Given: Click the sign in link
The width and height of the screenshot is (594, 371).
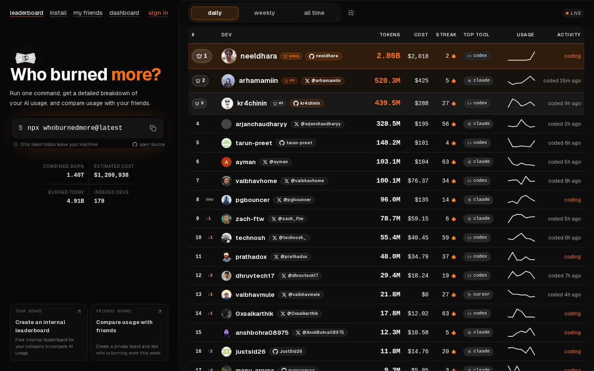Looking at the screenshot, I should (158, 13).
